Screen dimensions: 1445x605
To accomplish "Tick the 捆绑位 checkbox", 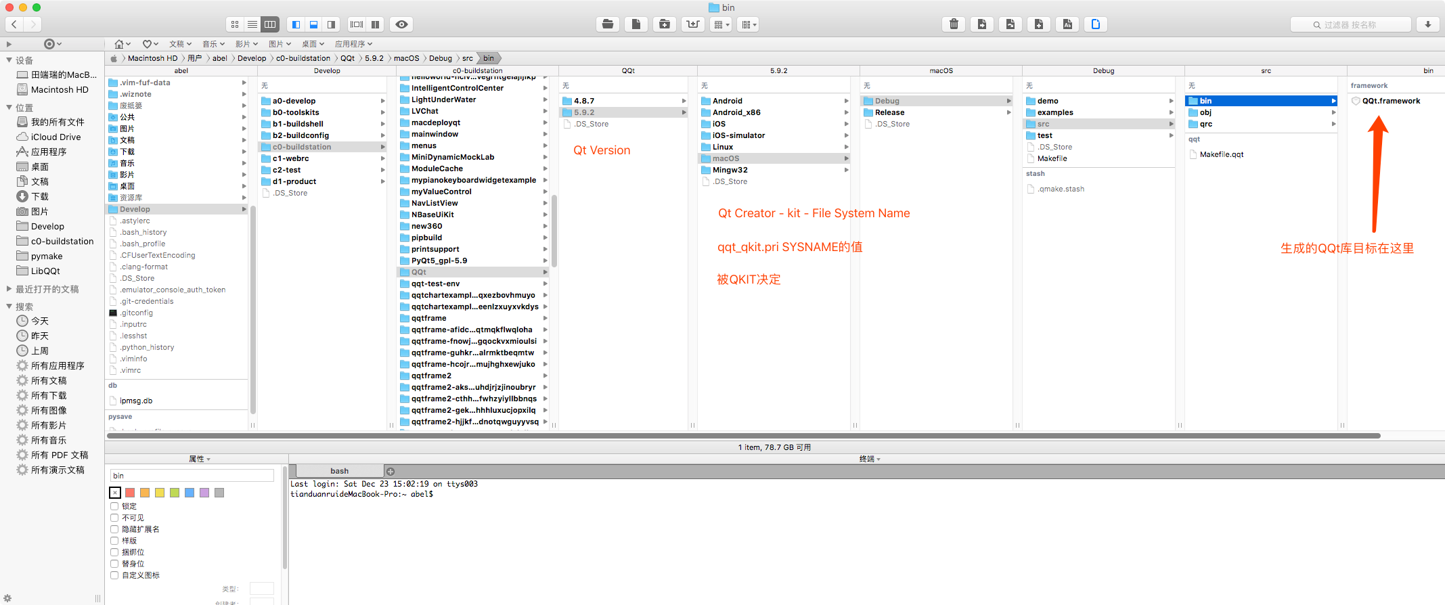I will (x=114, y=552).
